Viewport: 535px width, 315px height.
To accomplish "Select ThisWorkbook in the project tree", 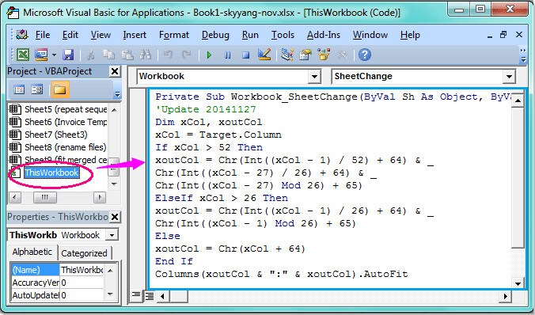I will coord(51,173).
